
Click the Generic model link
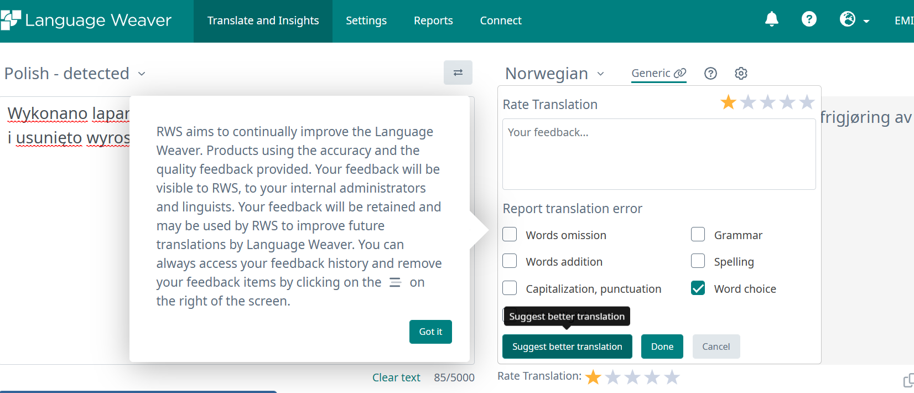point(651,73)
